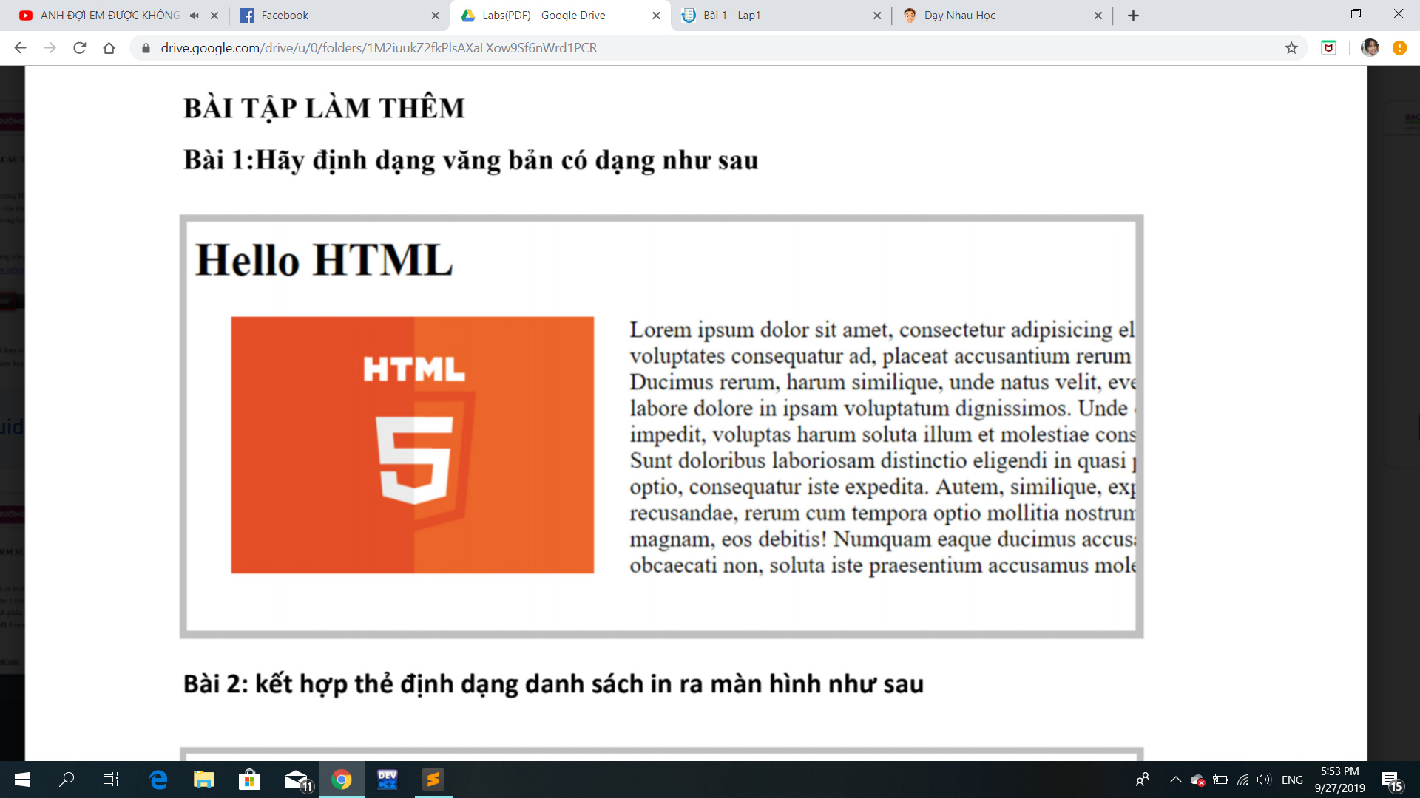Open the Action Center with 15 notifications

coord(1394,780)
